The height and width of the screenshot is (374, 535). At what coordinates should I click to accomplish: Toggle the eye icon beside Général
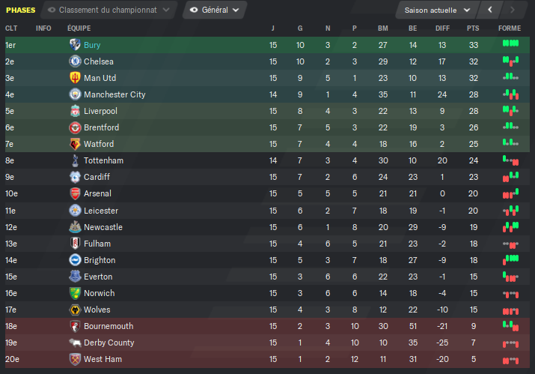point(194,10)
